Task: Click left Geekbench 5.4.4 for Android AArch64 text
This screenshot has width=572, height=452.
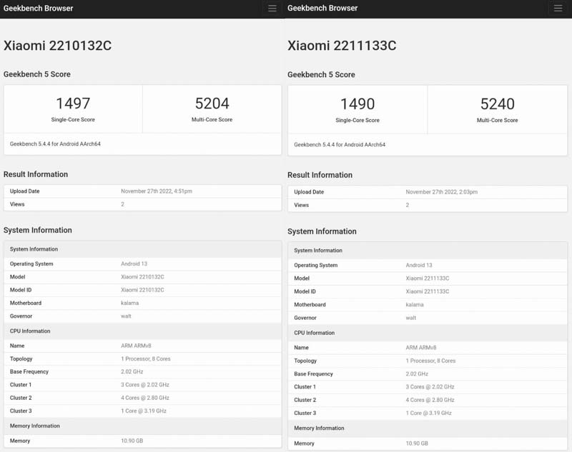Action: click(55, 144)
